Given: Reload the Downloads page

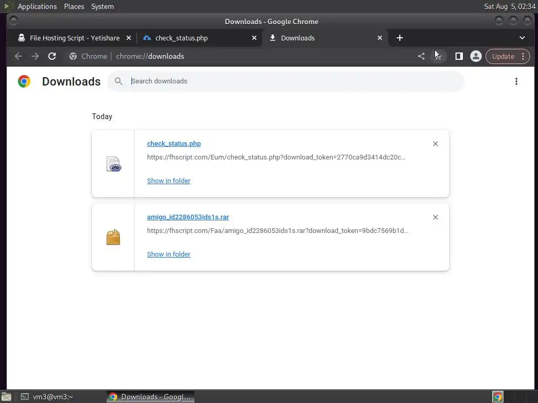Looking at the screenshot, I should coord(52,56).
